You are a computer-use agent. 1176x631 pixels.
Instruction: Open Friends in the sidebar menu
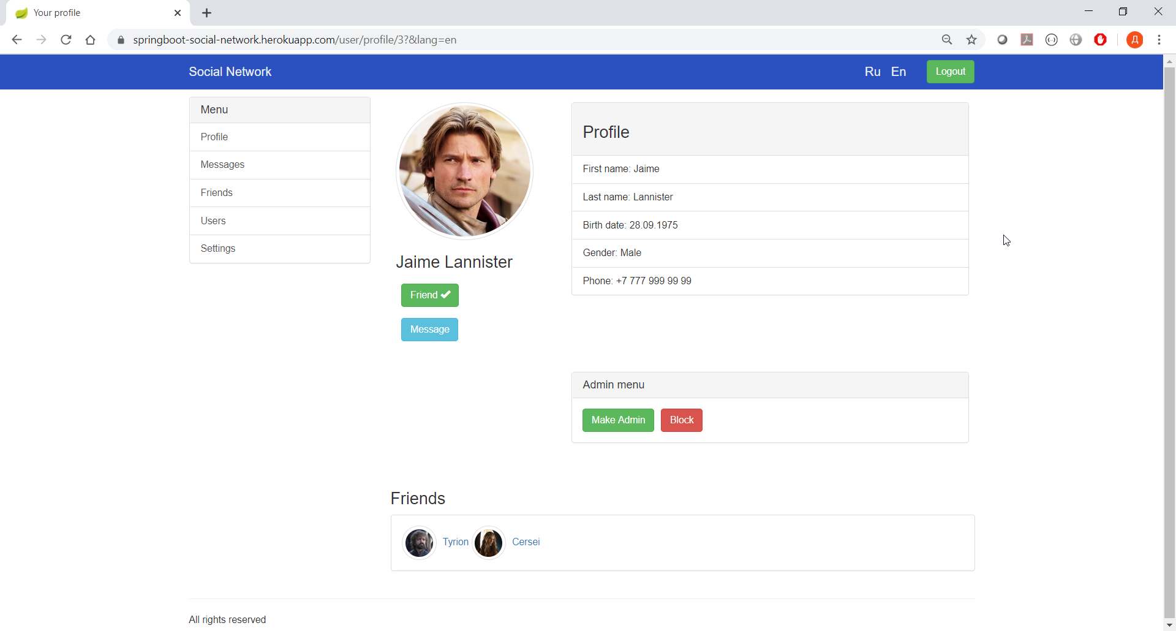[x=280, y=193]
